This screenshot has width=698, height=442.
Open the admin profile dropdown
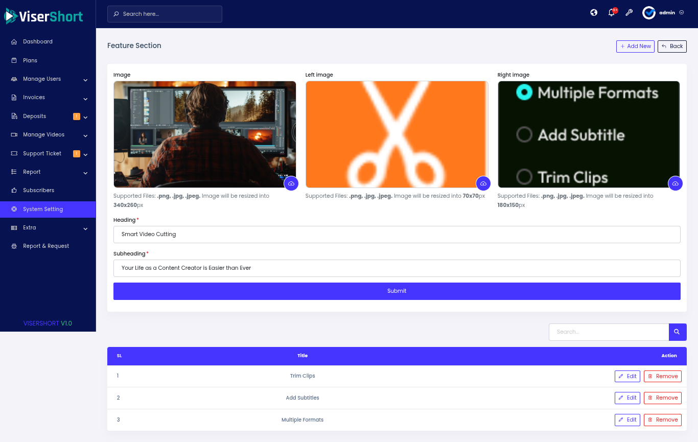(x=664, y=13)
